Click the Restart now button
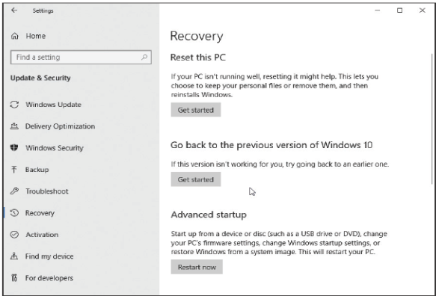The height and width of the screenshot is (296, 436). click(197, 267)
